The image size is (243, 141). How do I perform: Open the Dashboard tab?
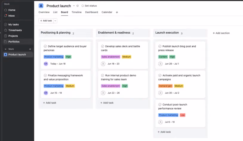pos(91,12)
